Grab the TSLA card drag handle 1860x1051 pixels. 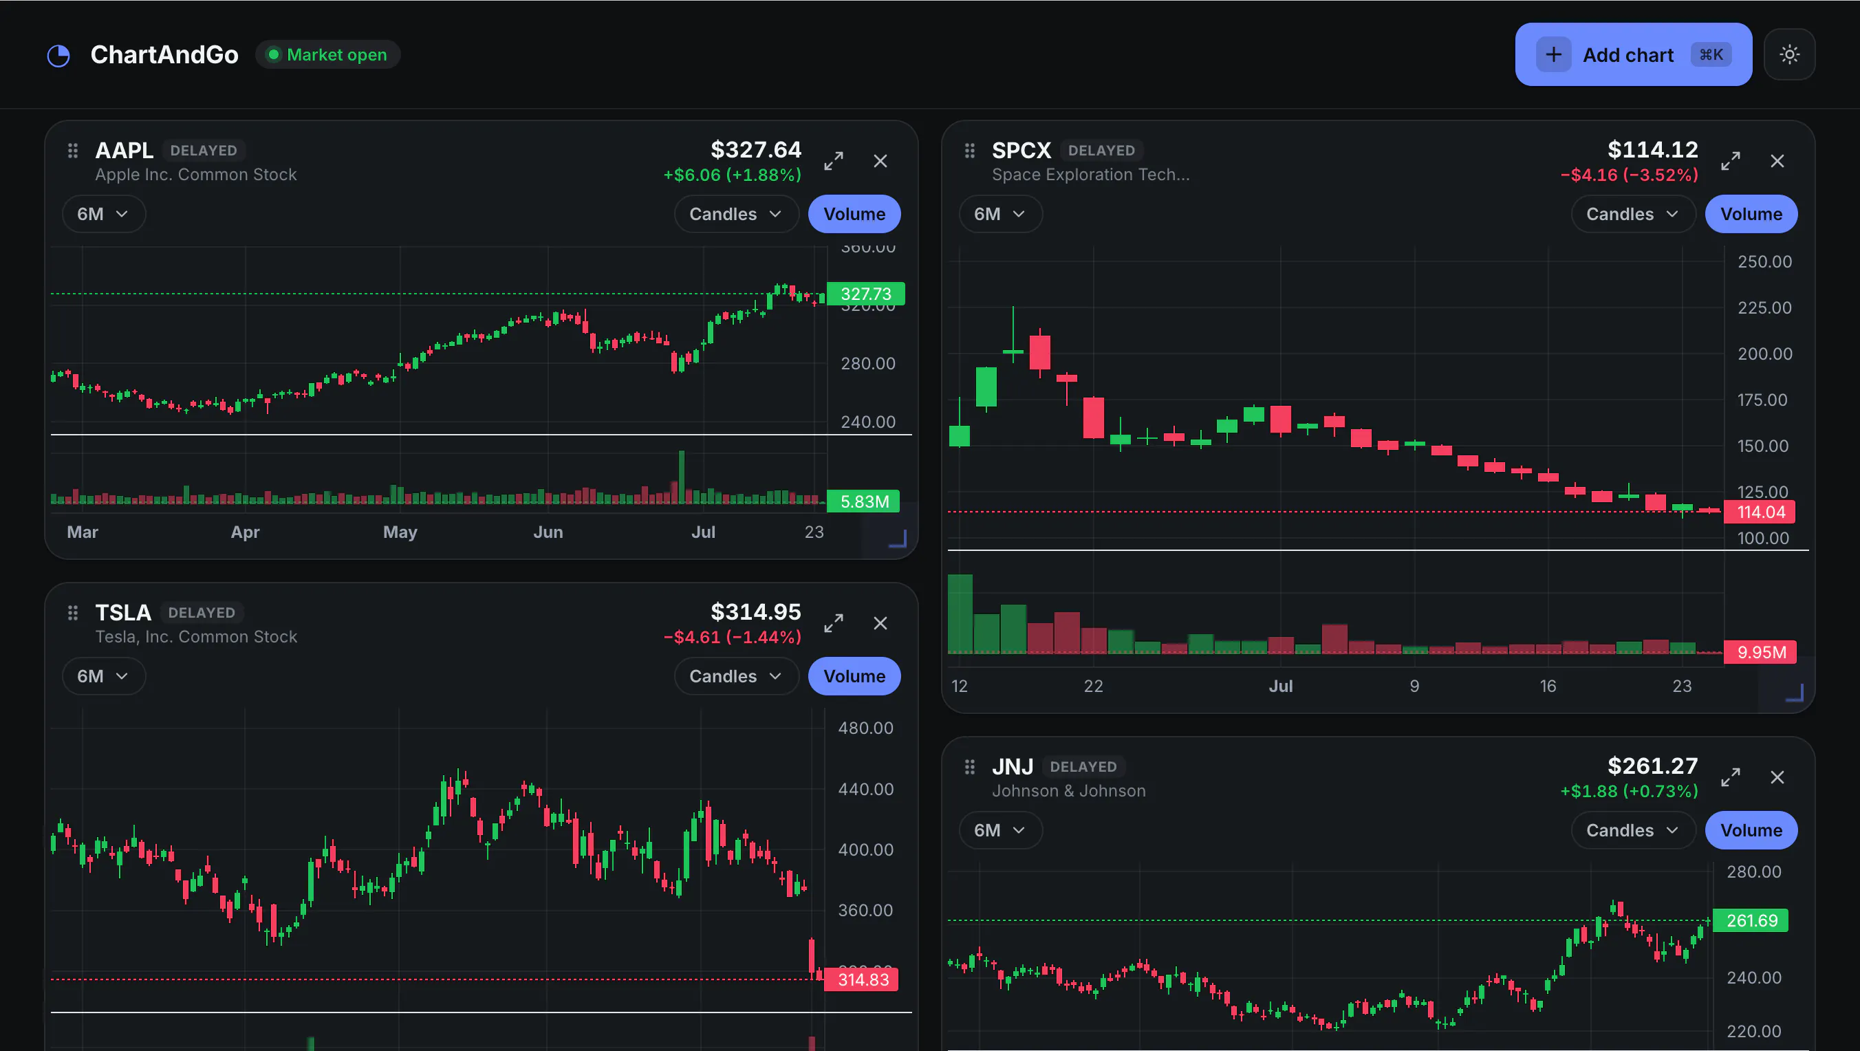pyautogui.click(x=73, y=613)
